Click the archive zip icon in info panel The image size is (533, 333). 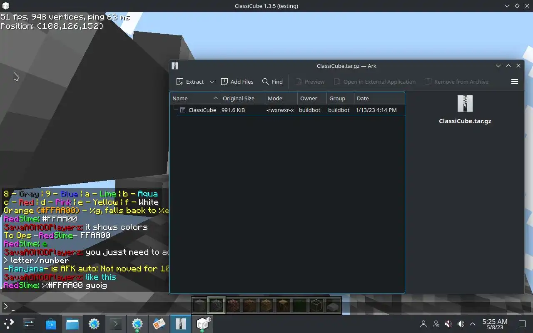(x=465, y=104)
